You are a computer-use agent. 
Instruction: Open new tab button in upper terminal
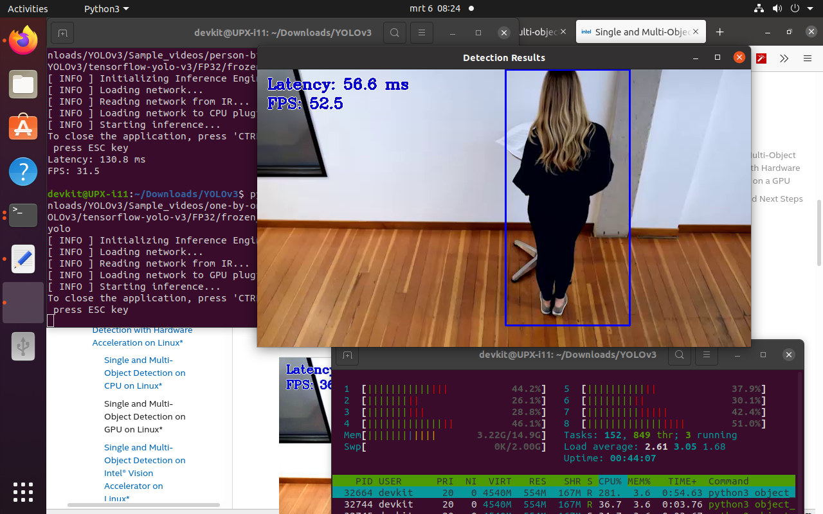[x=62, y=33]
